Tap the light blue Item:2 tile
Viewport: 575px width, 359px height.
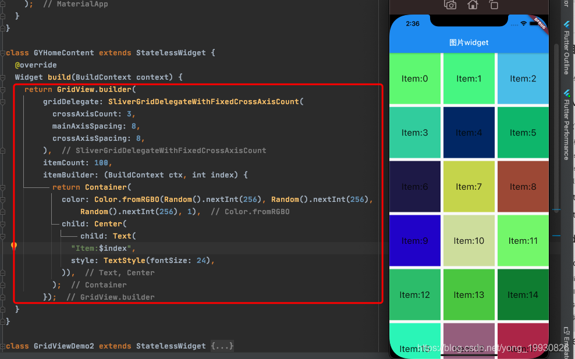[523, 79]
